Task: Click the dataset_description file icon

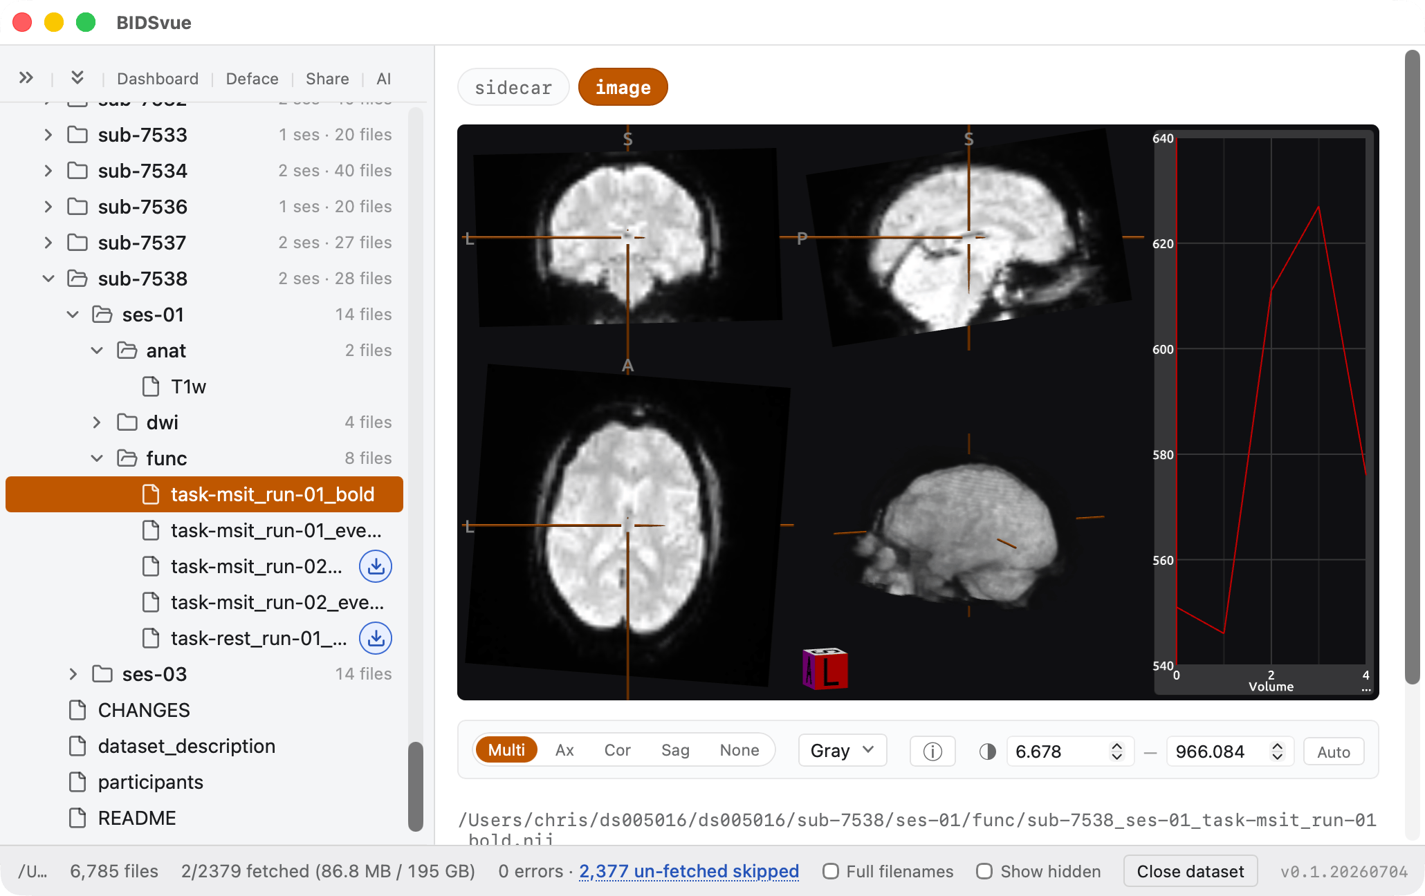Action: [77, 746]
